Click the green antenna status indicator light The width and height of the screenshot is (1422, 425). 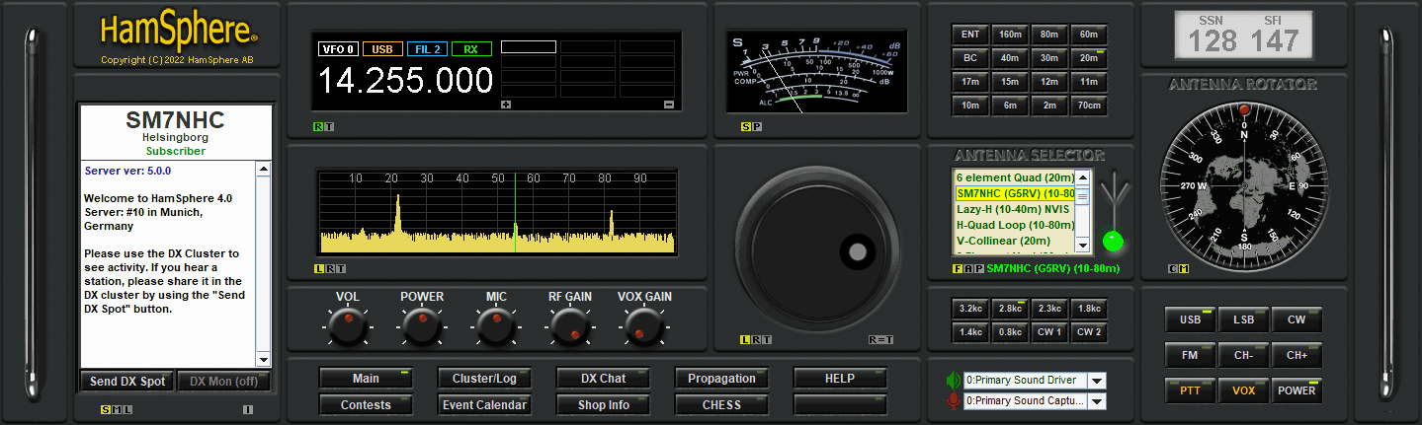[1113, 241]
